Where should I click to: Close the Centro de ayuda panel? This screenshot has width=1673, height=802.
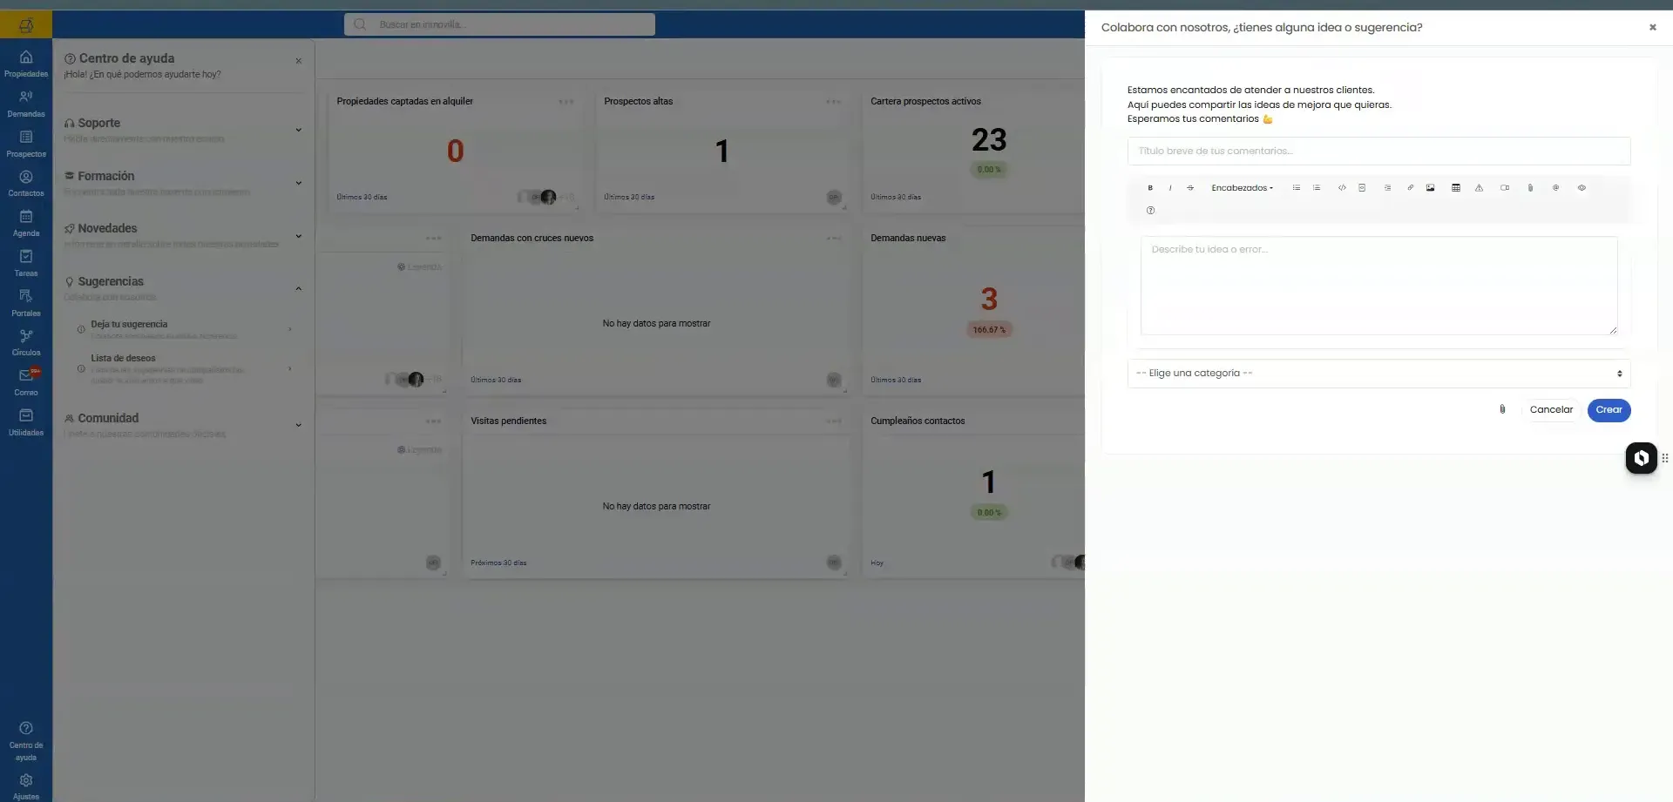point(298,61)
